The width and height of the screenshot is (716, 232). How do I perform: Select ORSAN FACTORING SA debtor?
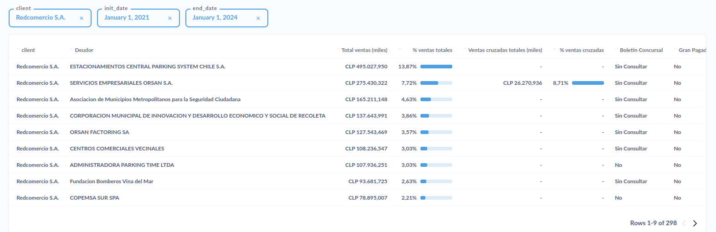(99, 132)
